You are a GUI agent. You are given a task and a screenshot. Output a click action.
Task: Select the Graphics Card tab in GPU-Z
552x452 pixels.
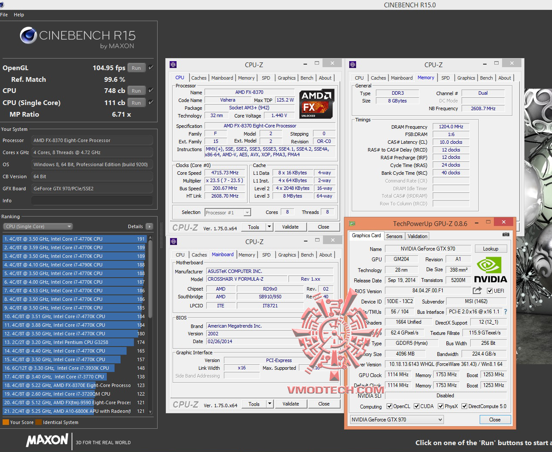[x=366, y=235]
